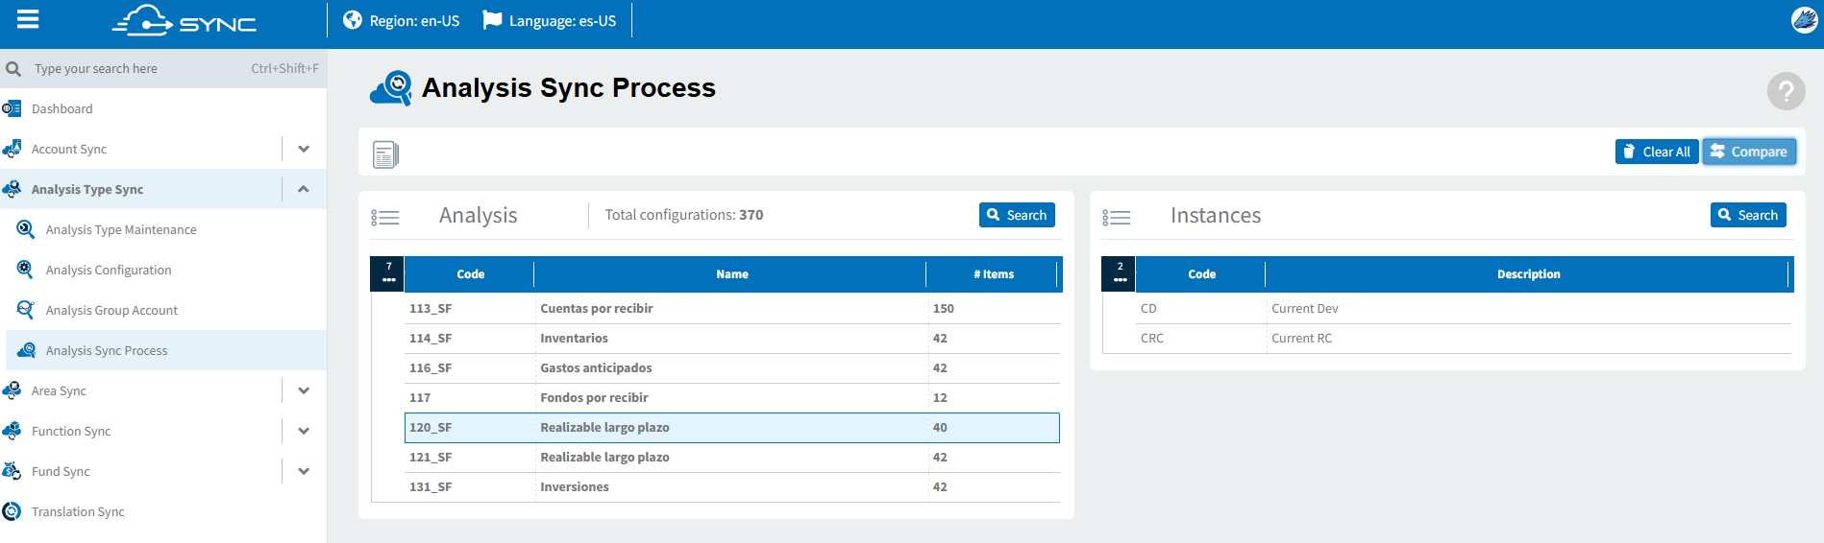Select row 117 Fondos por recibir
The width and height of the screenshot is (1824, 543).
(x=732, y=397)
